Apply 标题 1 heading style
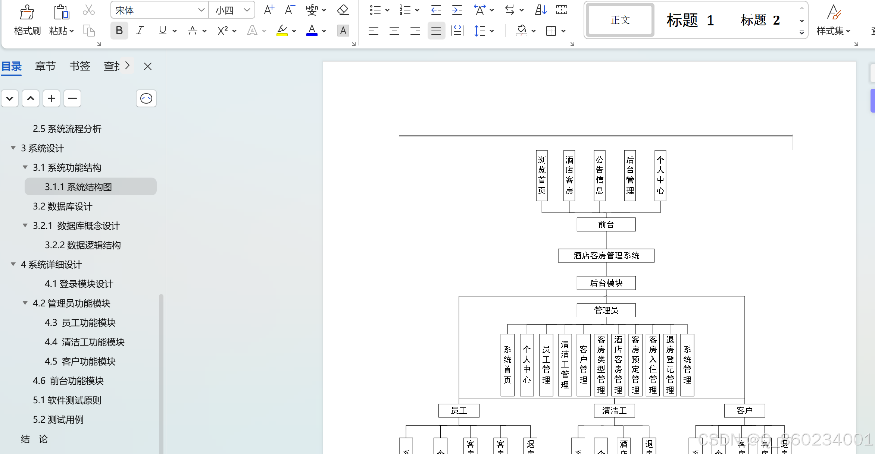Screen dimensions: 875x454 (690, 20)
